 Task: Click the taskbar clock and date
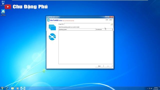point(156,88)
